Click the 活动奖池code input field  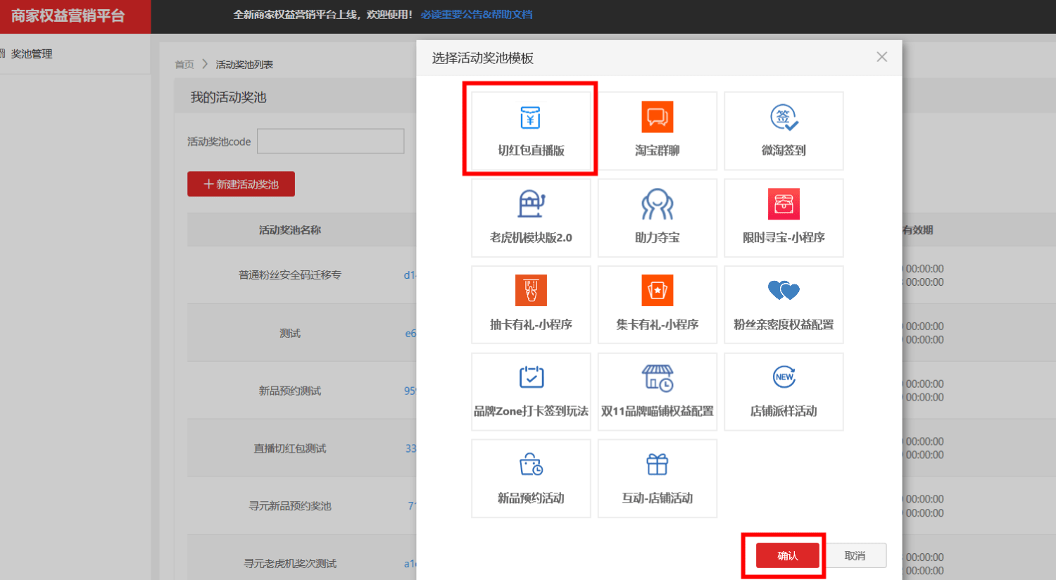[x=330, y=141]
